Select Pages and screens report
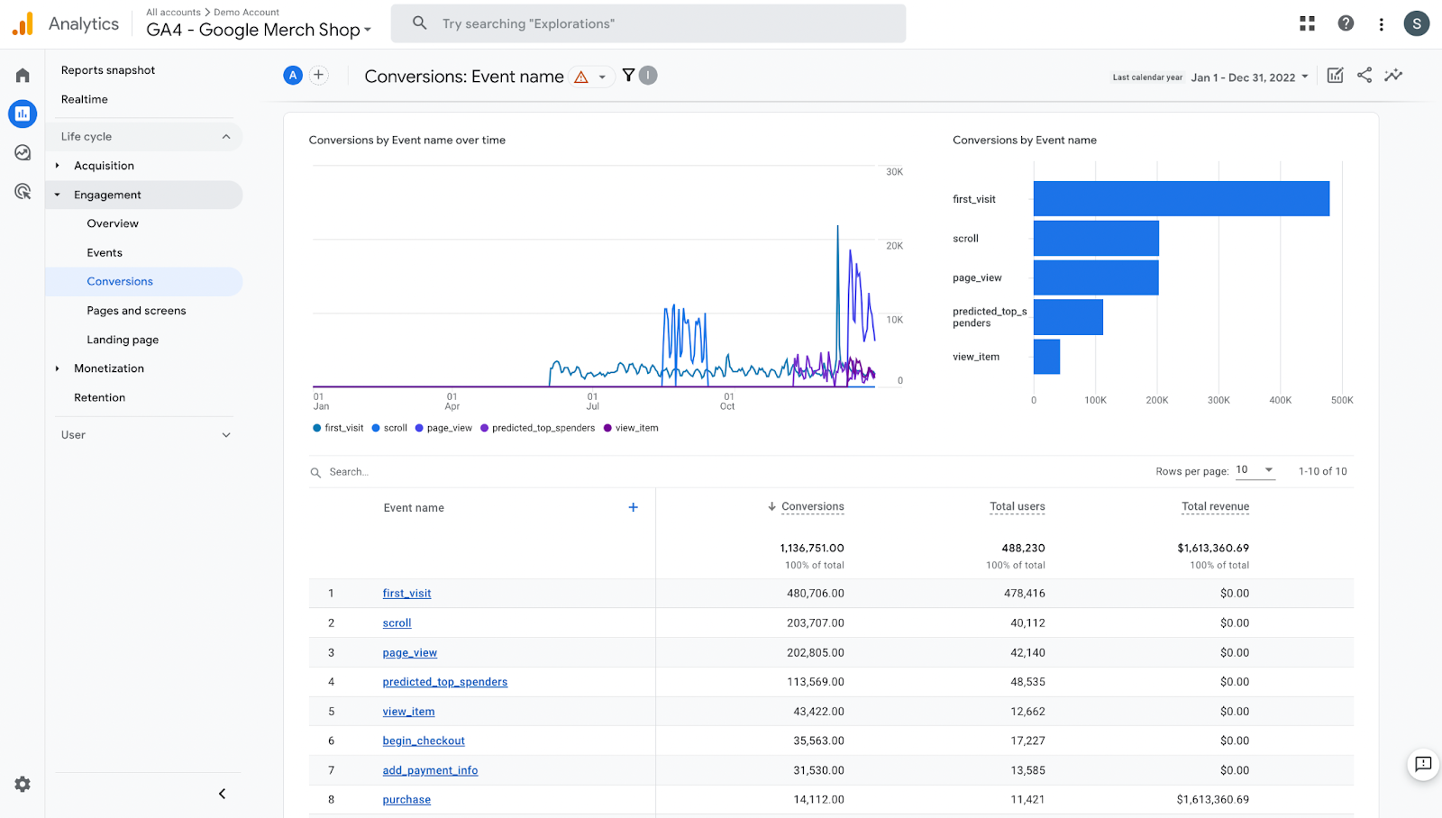 (136, 311)
